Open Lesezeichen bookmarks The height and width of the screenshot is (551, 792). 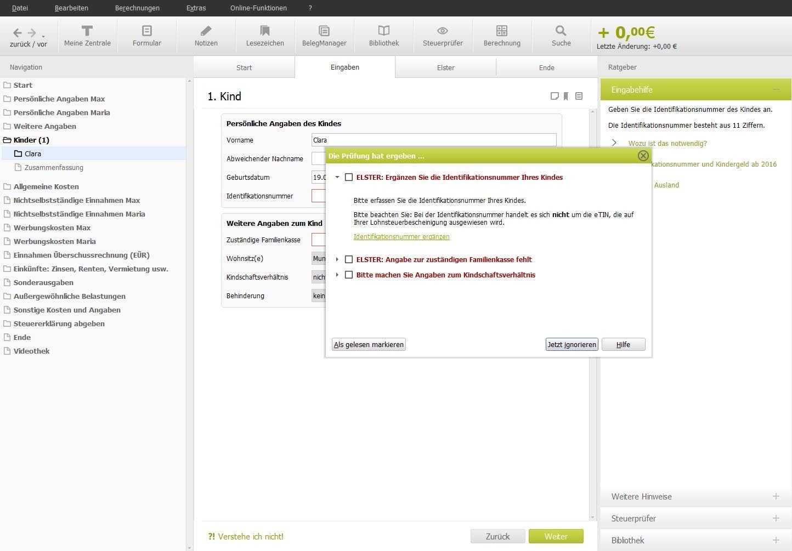pos(265,36)
